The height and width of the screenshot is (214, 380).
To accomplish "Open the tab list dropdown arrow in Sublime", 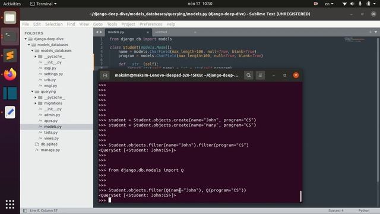I will (376, 32).
